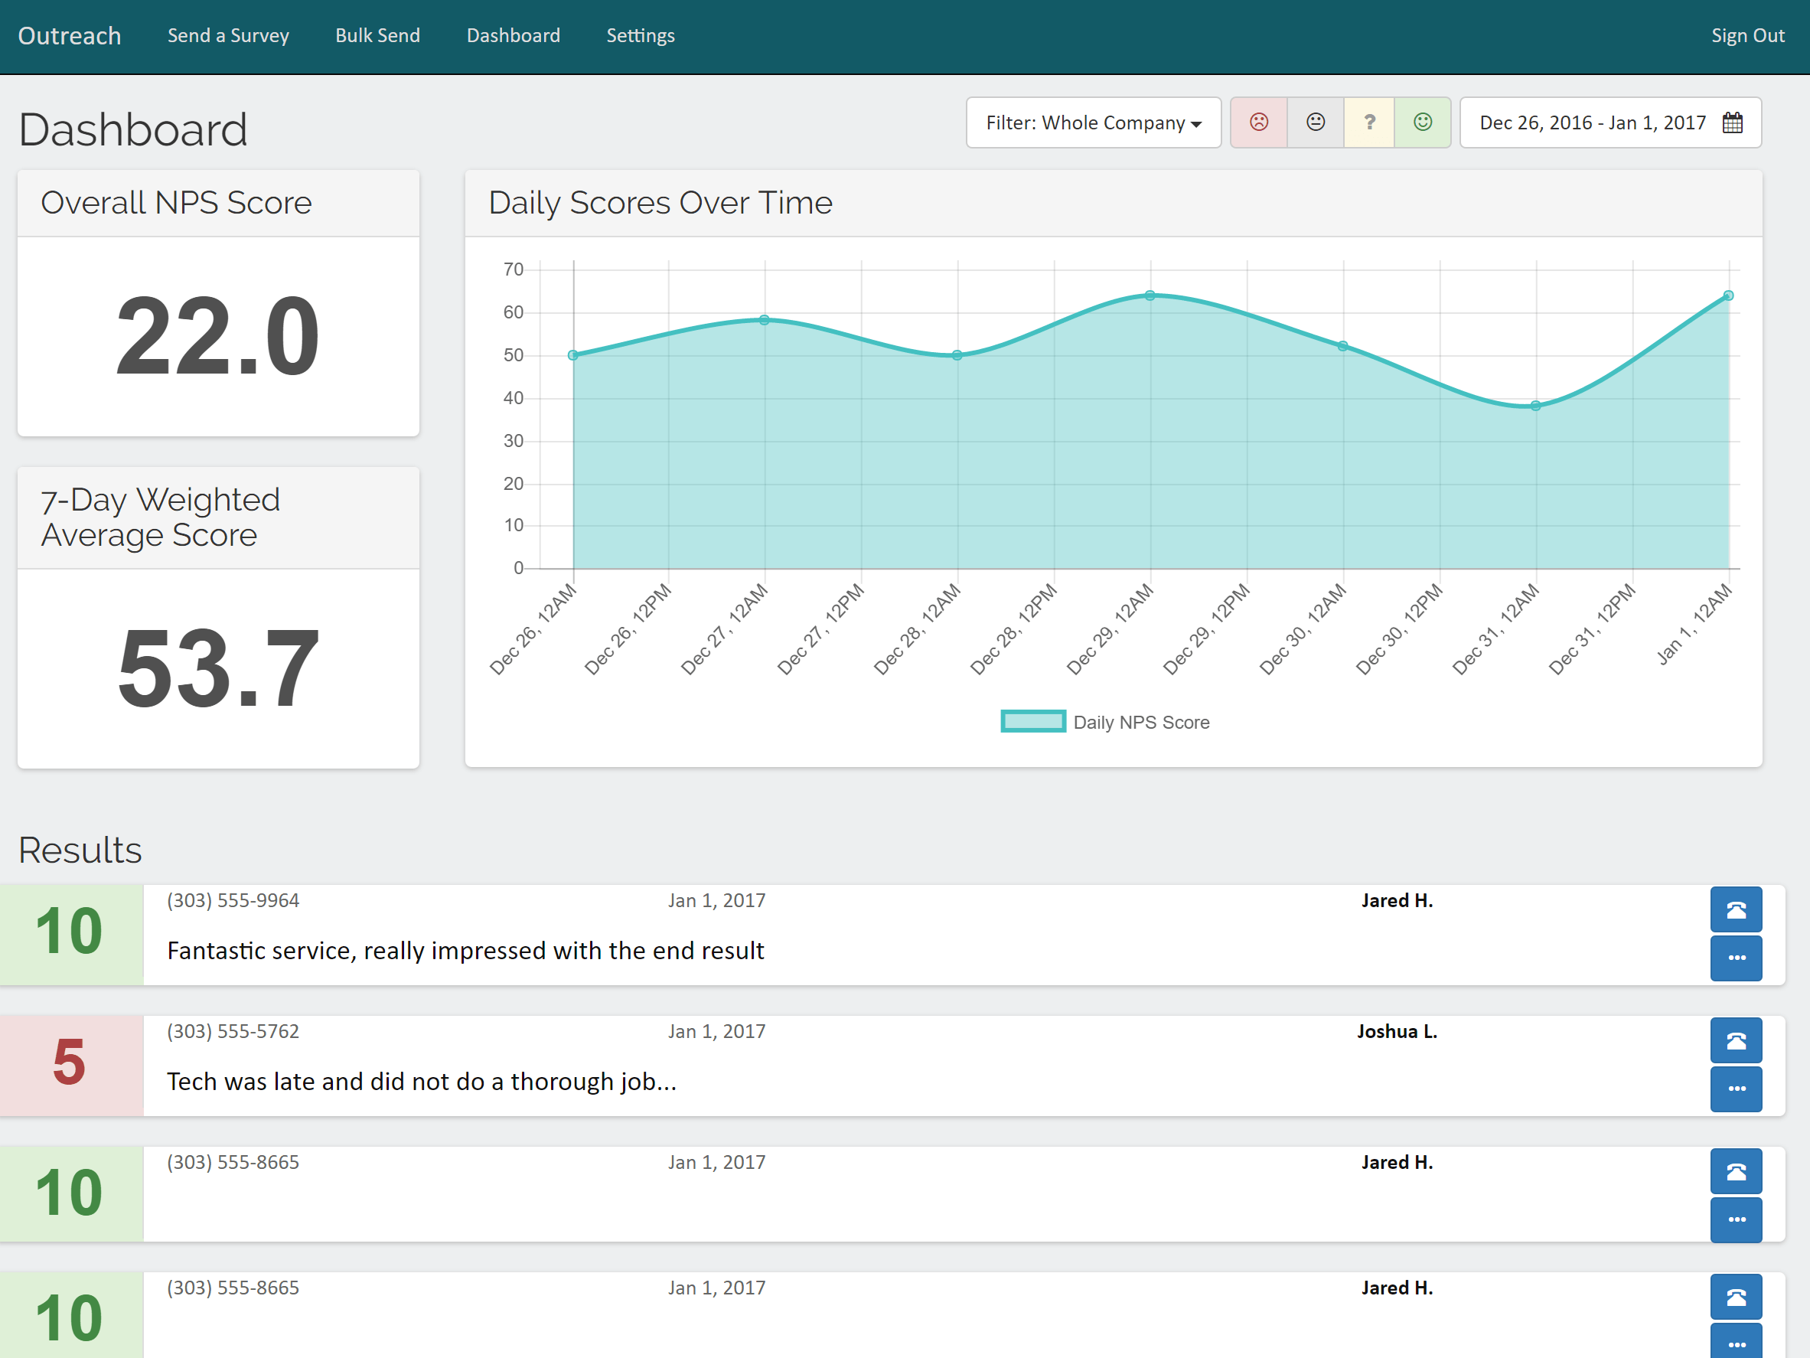Click the Outreach brand logo link
The image size is (1810, 1358).
[70, 35]
